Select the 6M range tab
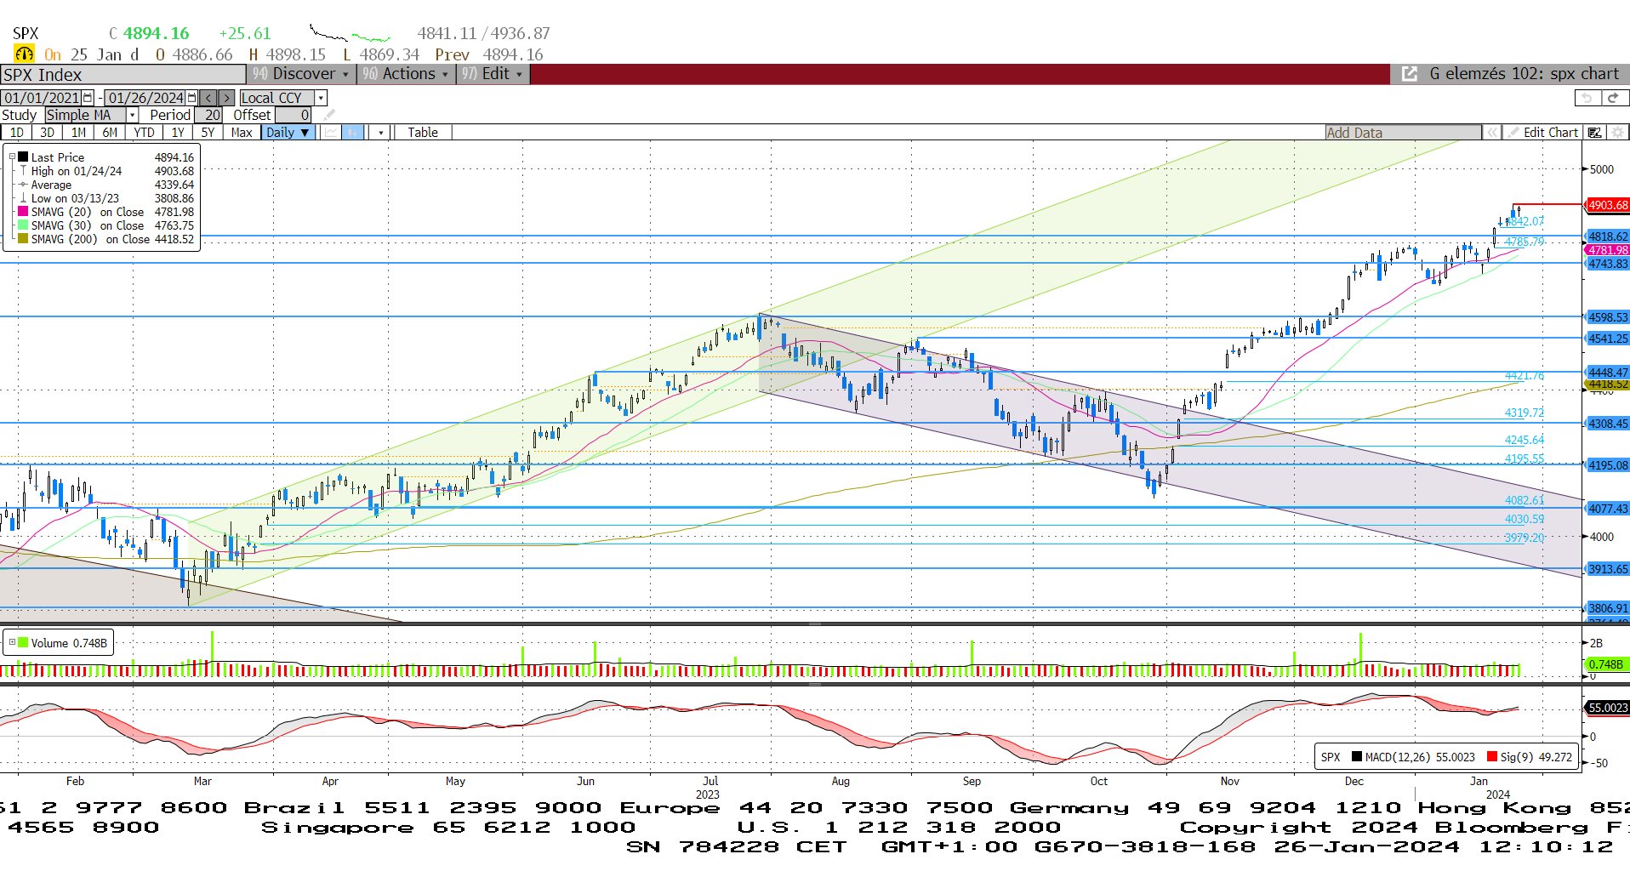Viewport: 1630px width, 894px height. [x=110, y=133]
